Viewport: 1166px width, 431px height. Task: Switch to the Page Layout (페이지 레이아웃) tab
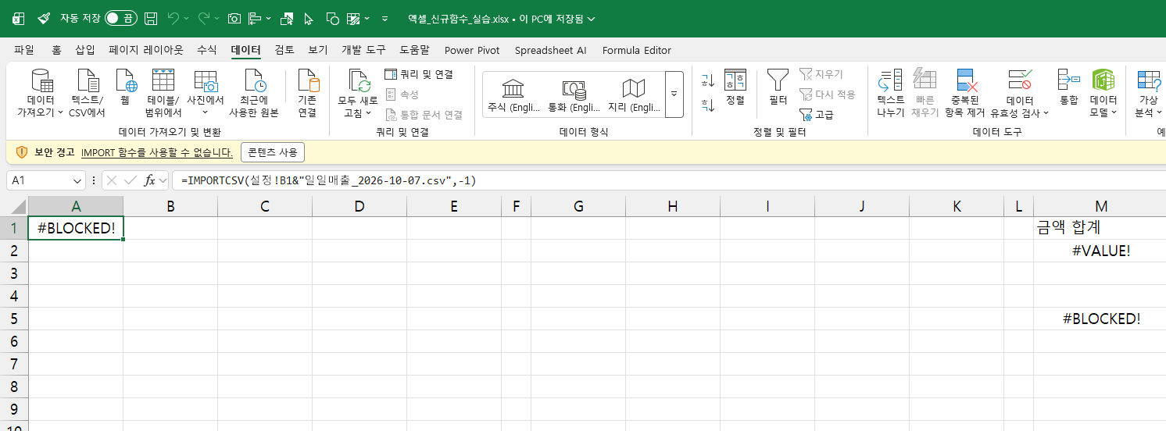(146, 50)
